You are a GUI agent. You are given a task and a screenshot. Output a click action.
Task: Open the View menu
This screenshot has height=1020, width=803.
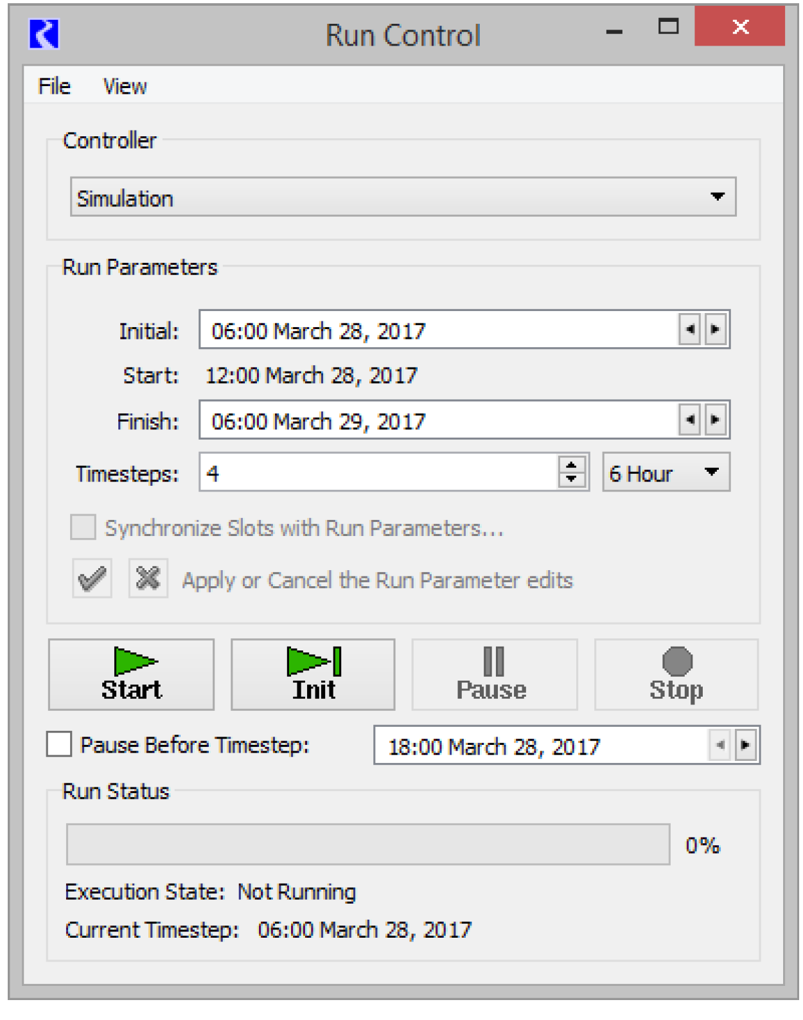(x=125, y=86)
